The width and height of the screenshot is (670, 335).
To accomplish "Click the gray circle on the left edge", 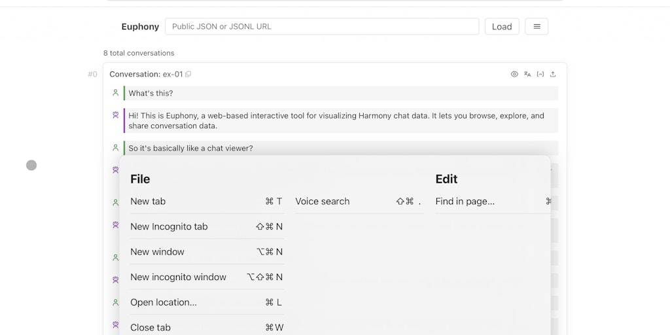I will click(31, 165).
